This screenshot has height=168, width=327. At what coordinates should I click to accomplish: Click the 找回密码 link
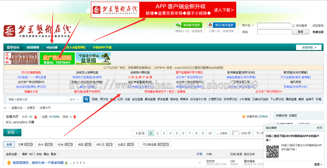pos(318,25)
